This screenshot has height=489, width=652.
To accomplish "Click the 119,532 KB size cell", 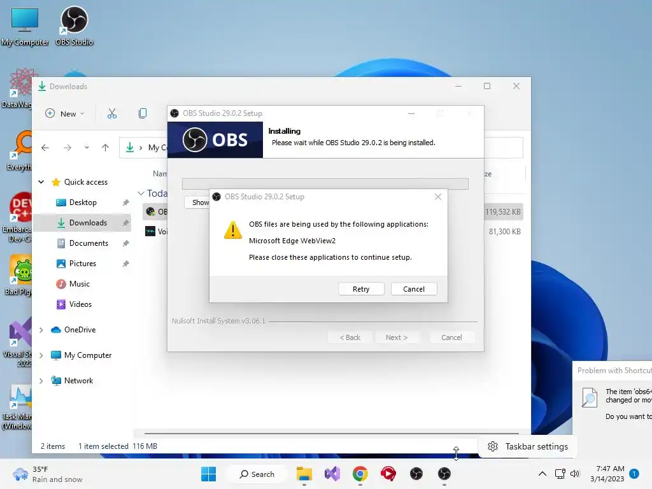I will [503, 211].
